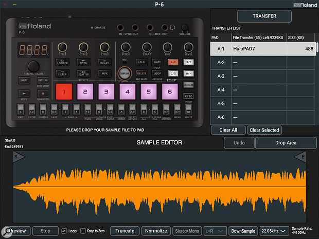Click sample pad 2
Screen dimensions: 319x239
coord(85,91)
